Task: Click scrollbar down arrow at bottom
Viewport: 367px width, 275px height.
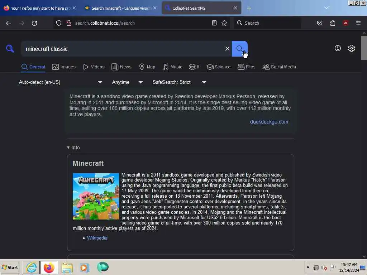Action: [x=364, y=256]
